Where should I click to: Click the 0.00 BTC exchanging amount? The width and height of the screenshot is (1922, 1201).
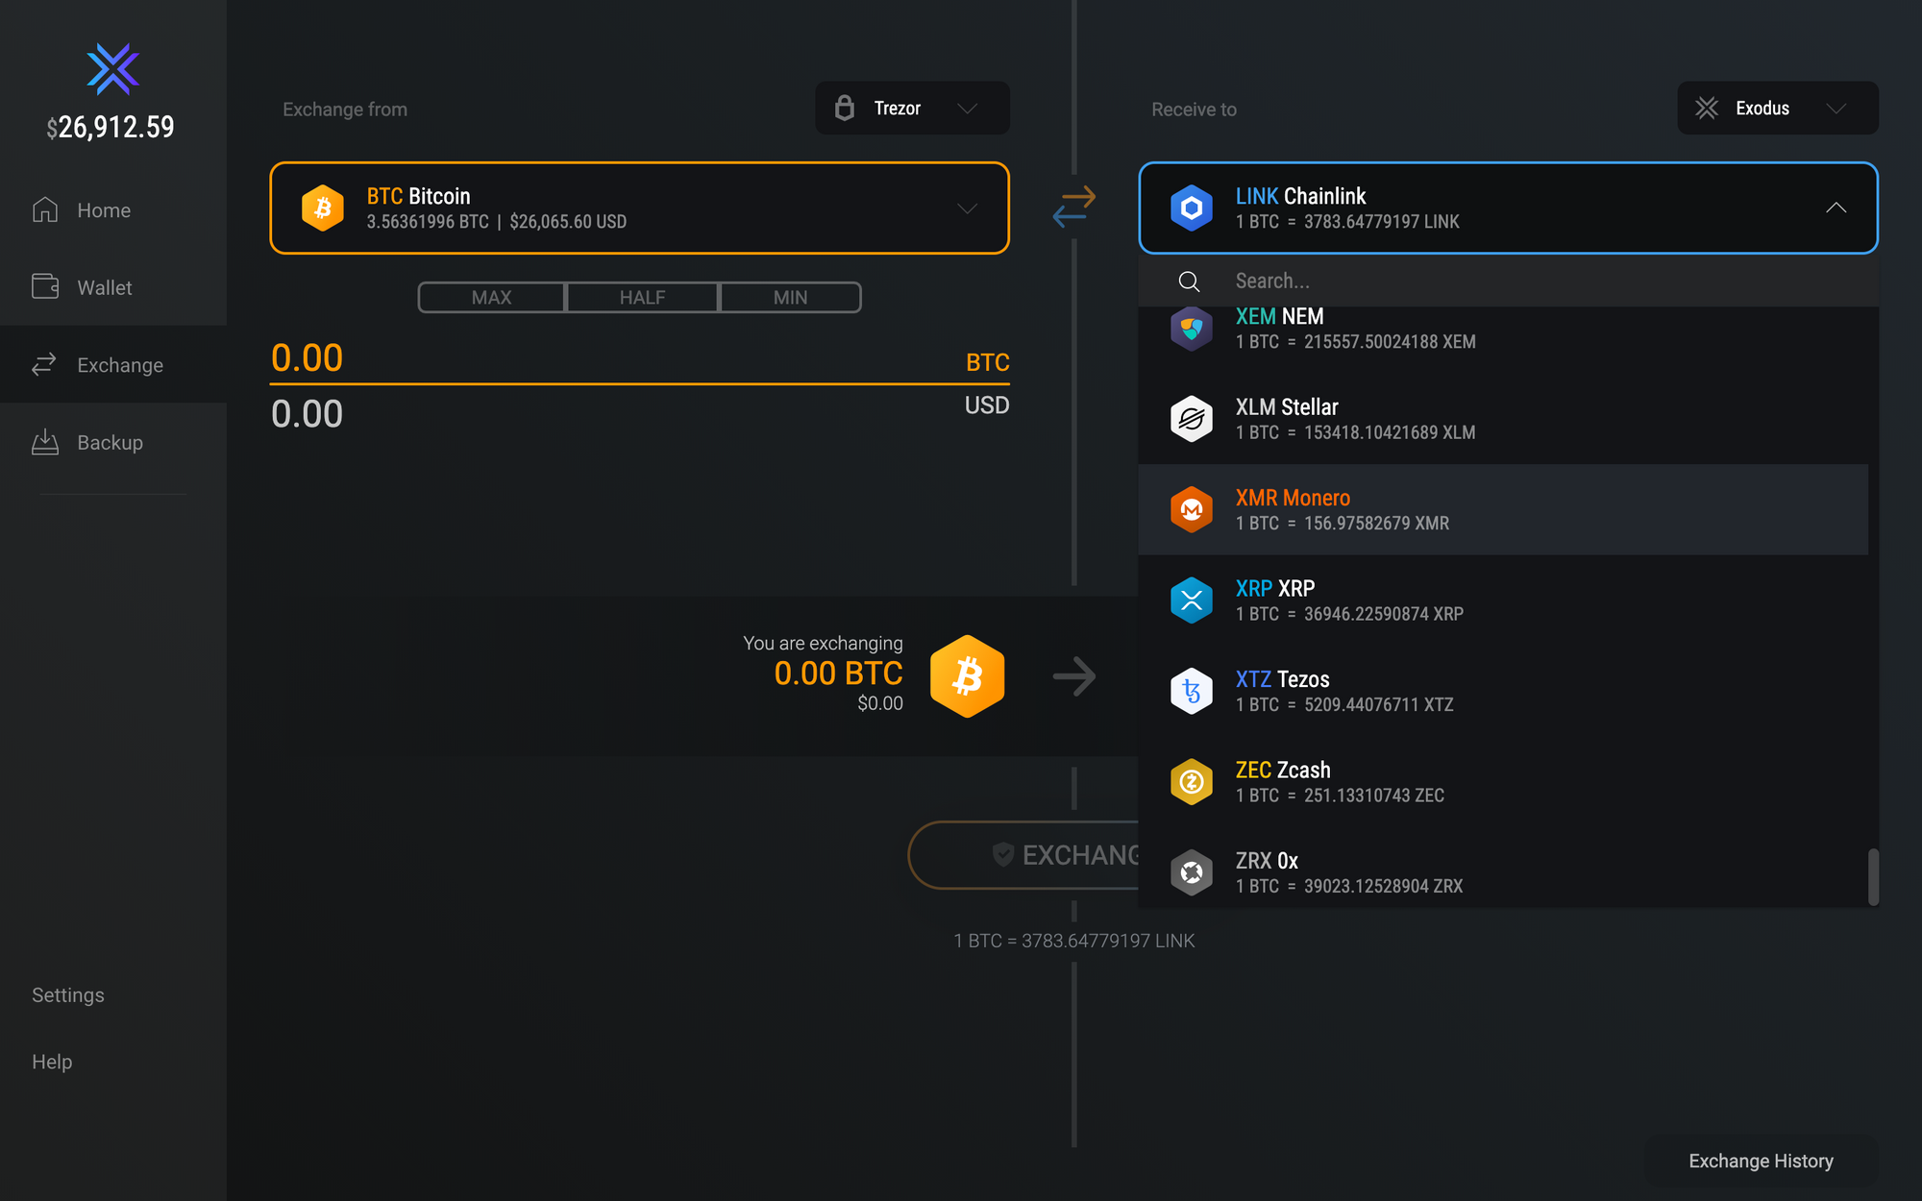[838, 674]
